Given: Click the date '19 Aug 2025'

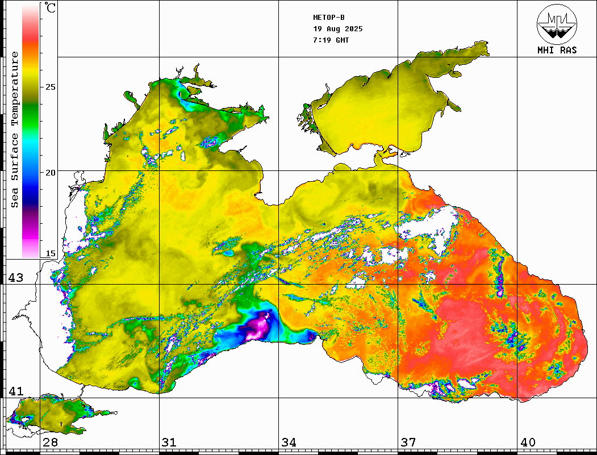Looking at the screenshot, I should 338,29.
